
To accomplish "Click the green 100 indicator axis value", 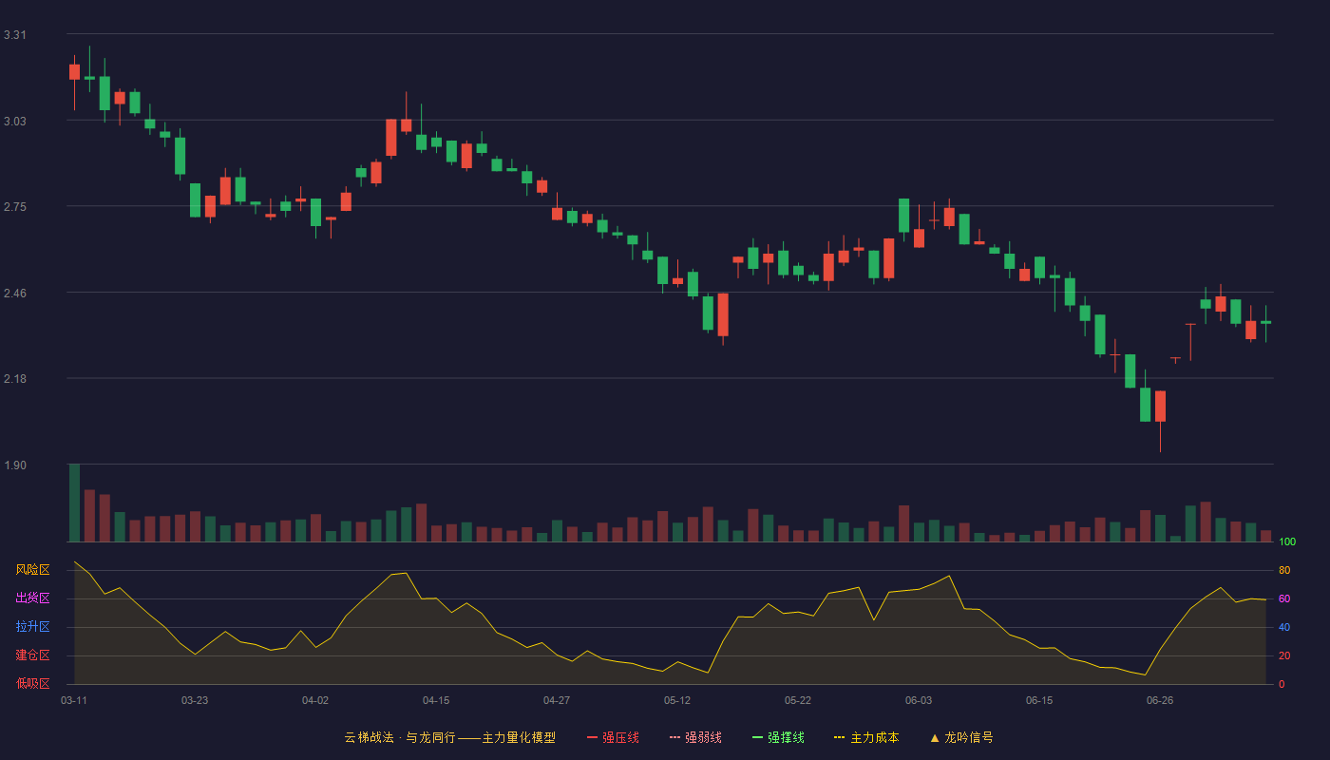I will pos(1287,541).
